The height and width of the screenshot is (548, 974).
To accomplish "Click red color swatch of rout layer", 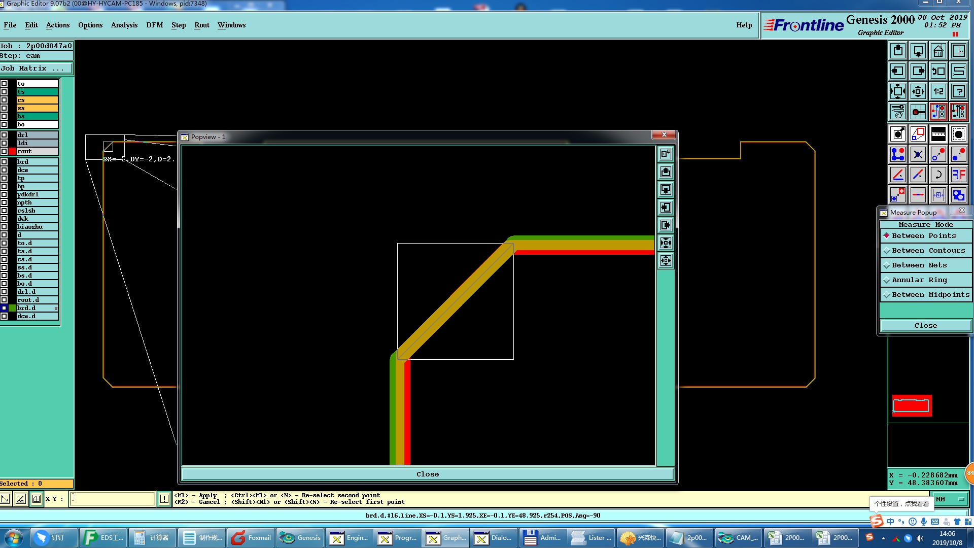I will click(12, 151).
